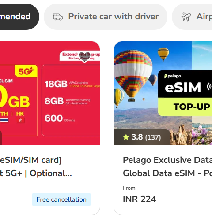This screenshot has height=221, width=212.
Task: Click the Free cancellation badge
Action: click(61, 199)
